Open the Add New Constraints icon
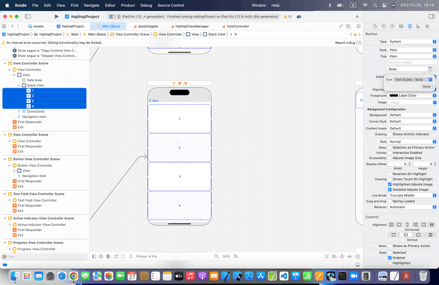Screen dimensions: 439x285 [342, 256]
